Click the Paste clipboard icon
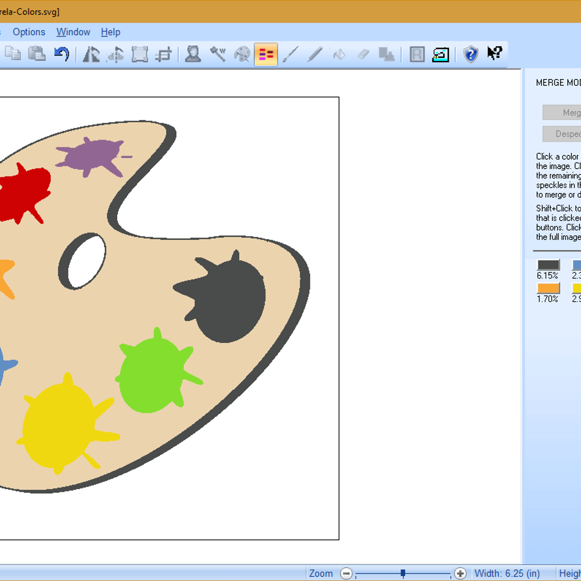581x581 pixels. (x=37, y=54)
